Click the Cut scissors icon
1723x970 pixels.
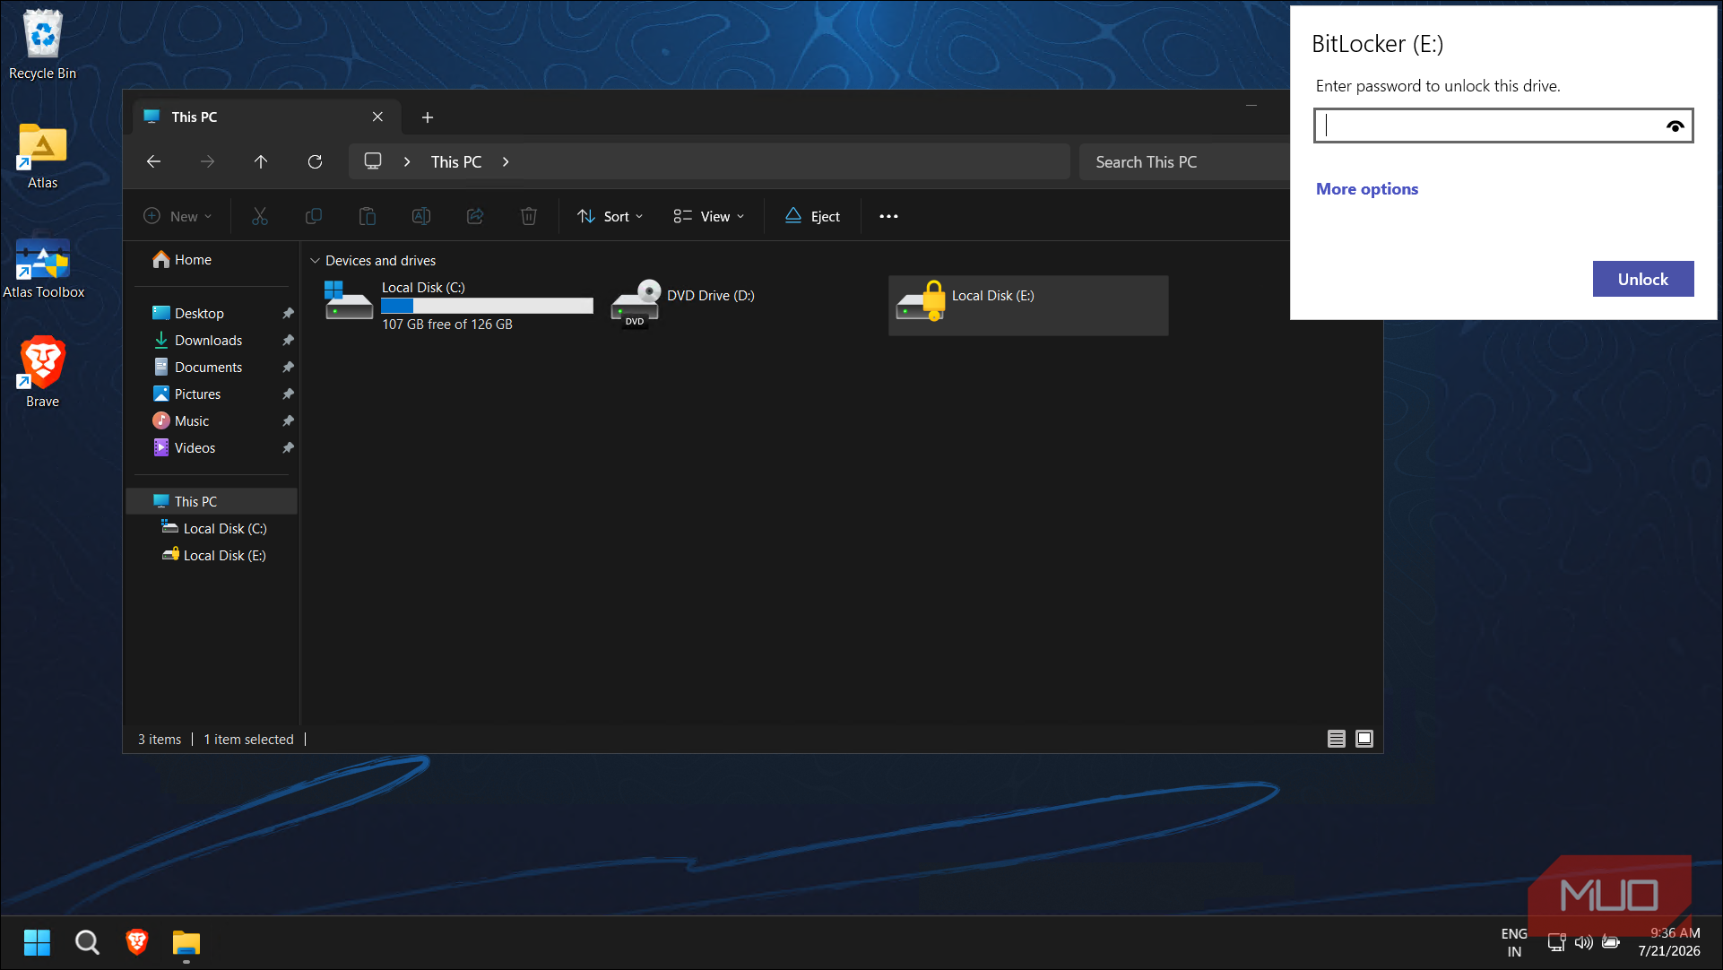point(260,216)
